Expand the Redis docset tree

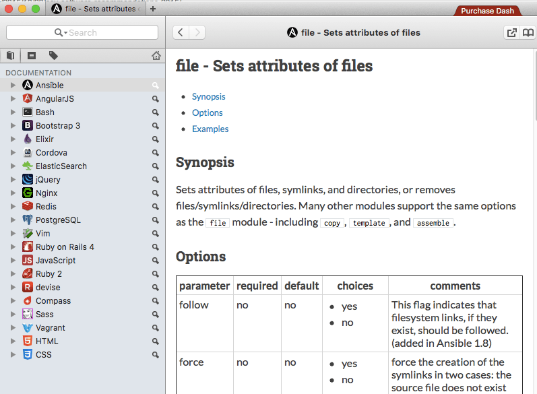point(13,207)
